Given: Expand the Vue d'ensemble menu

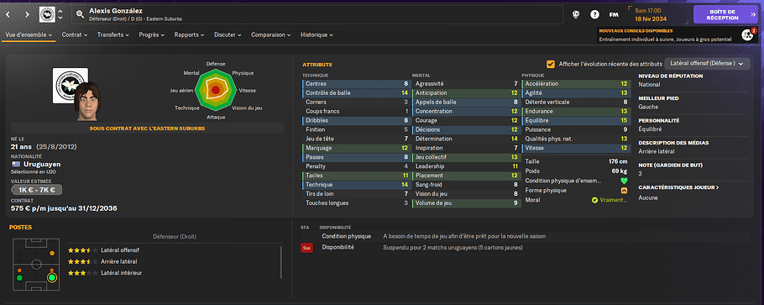Looking at the screenshot, I should [29, 35].
